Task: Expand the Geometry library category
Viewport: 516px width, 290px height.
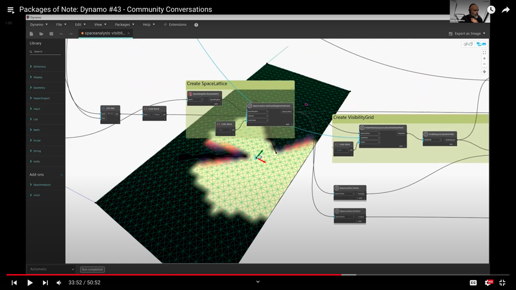Action: [x=39, y=88]
